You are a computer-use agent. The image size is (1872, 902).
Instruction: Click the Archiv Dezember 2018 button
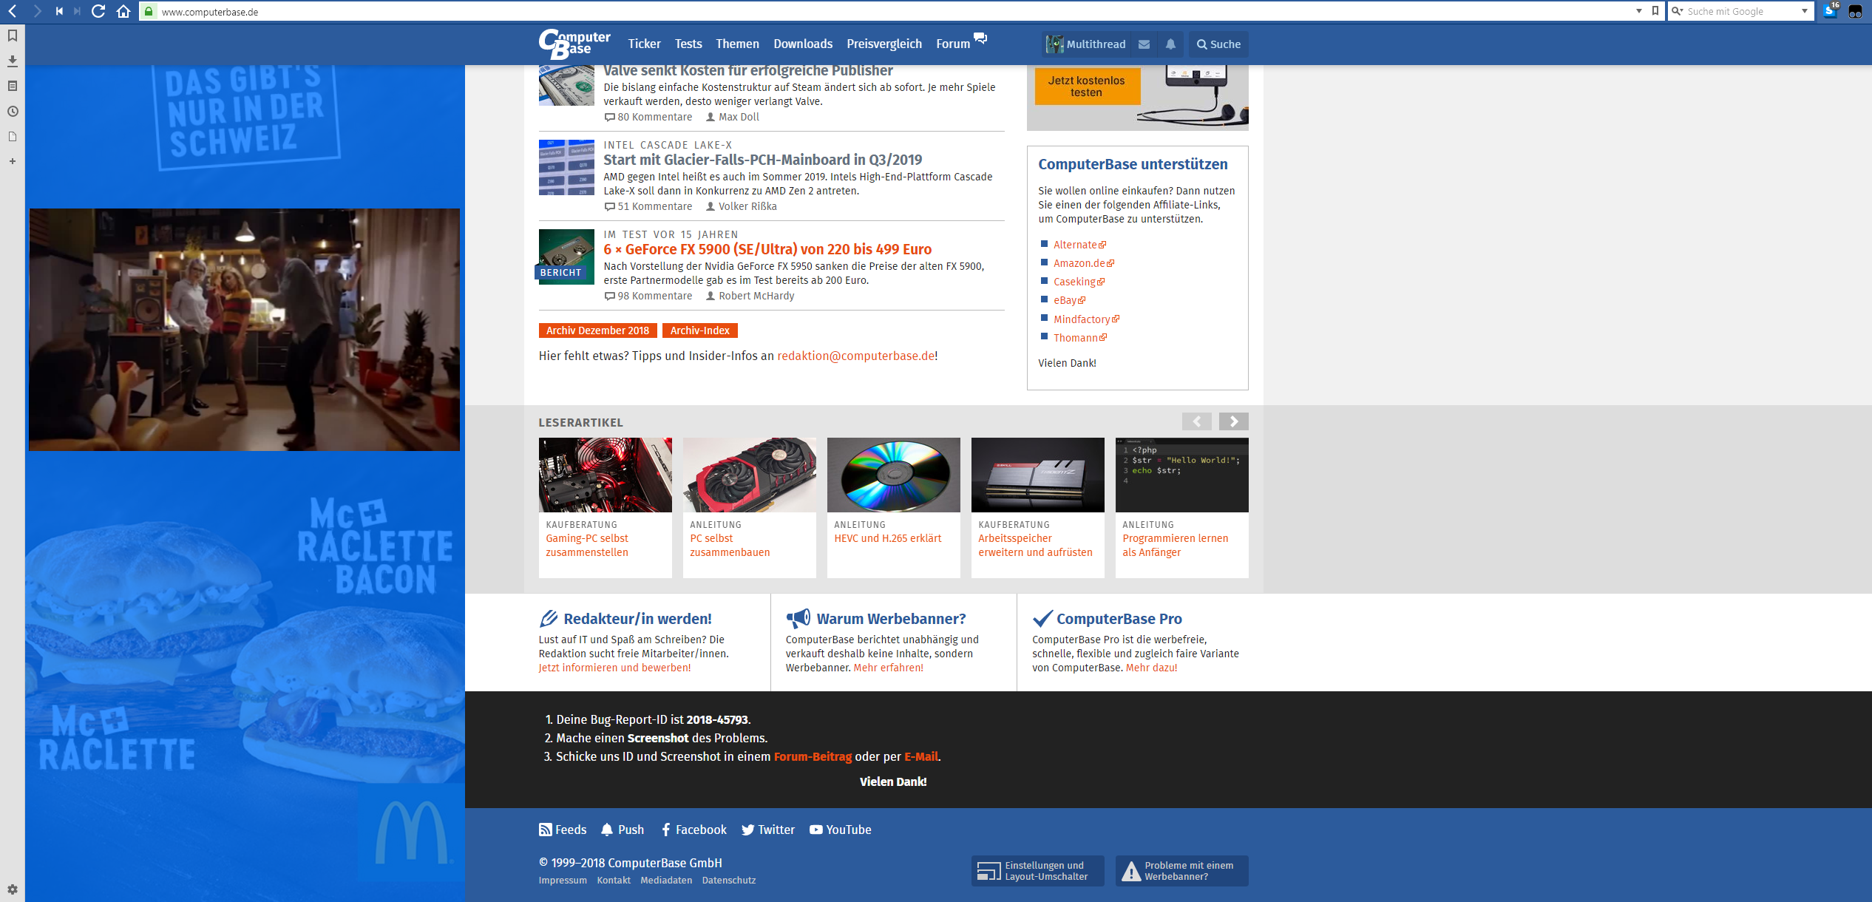(x=597, y=330)
